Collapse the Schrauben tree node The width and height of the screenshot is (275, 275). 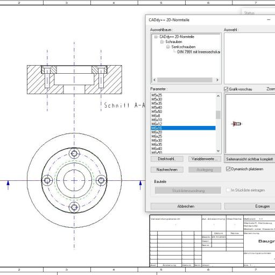[x=162, y=42]
